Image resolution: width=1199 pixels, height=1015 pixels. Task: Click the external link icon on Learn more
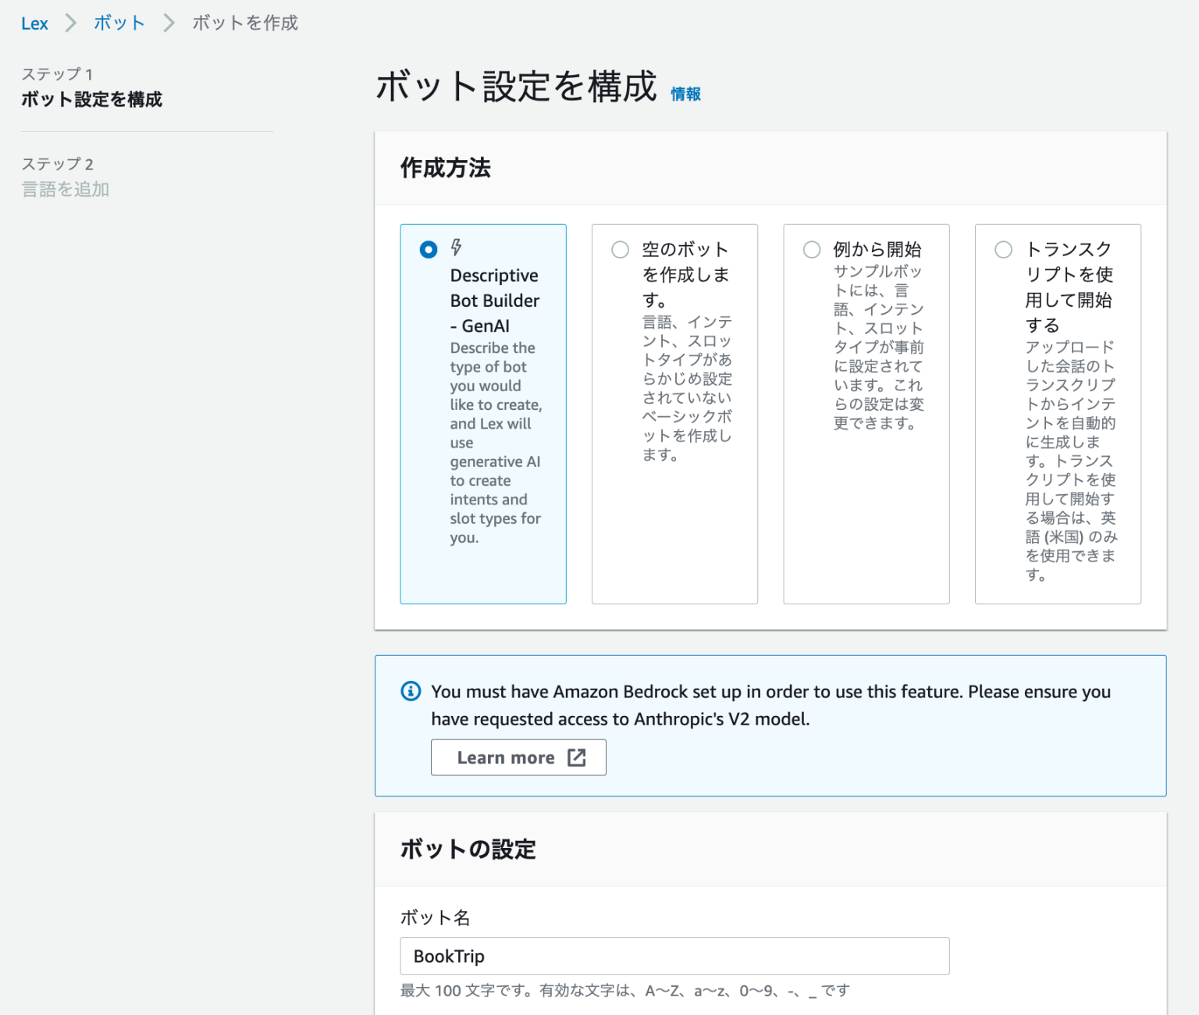tap(576, 757)
